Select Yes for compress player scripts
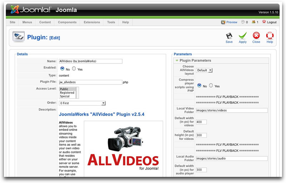286x183 pixels. tap(211, 85)
